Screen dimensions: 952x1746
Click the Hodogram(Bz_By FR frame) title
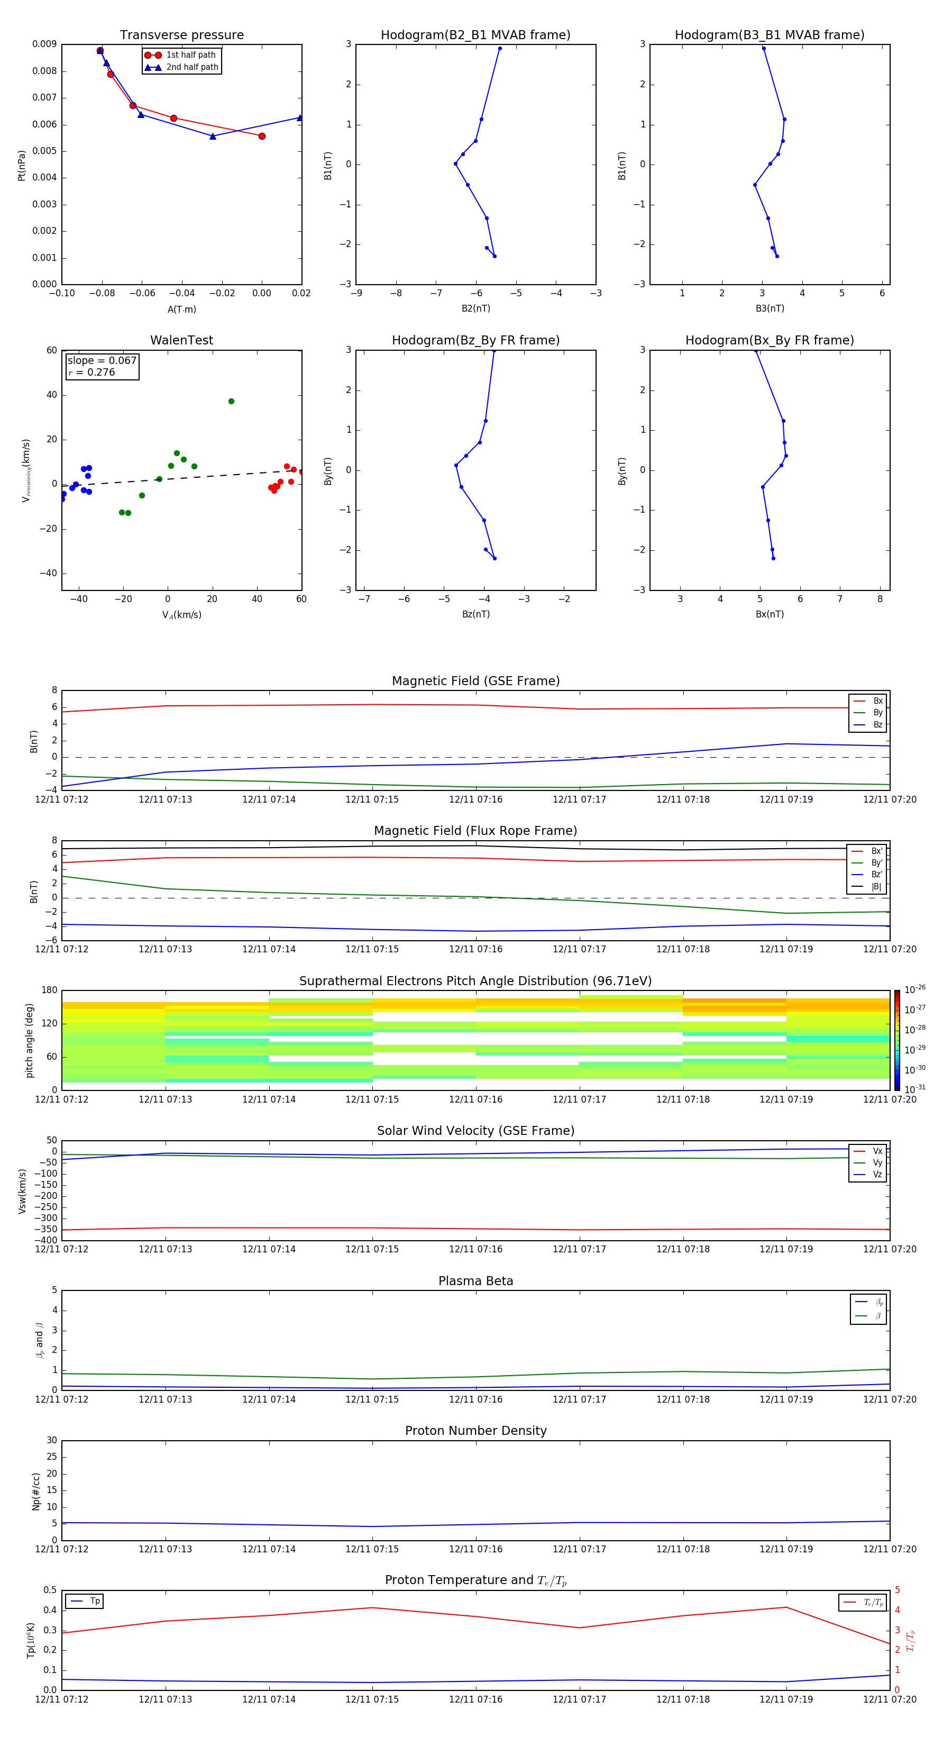coord(475,340)
